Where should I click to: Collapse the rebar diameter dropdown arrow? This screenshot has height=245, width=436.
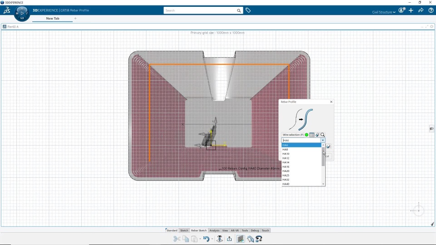pyautogui.click(x=323, y=140)
